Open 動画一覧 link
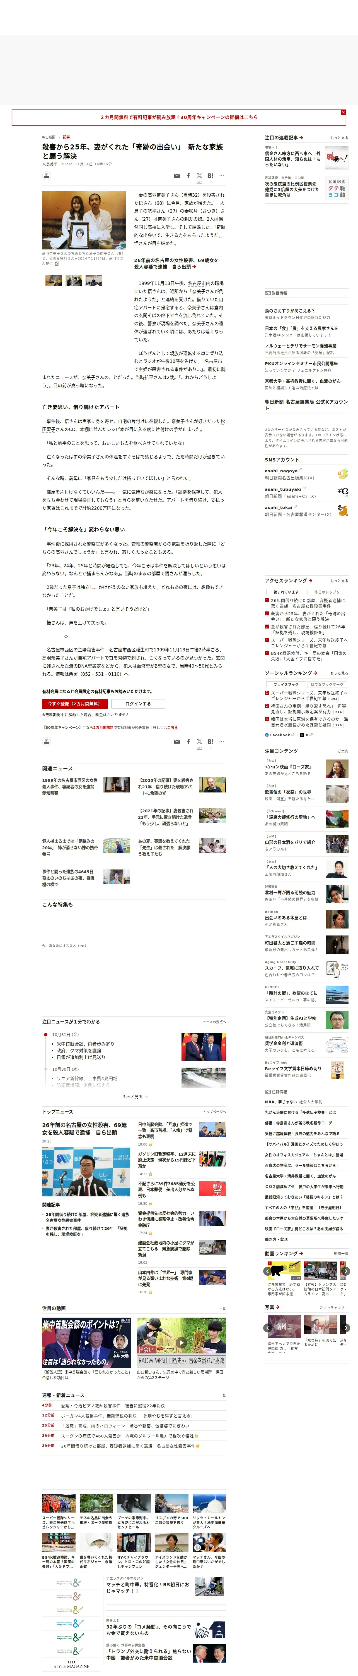 pos(341,1254)
